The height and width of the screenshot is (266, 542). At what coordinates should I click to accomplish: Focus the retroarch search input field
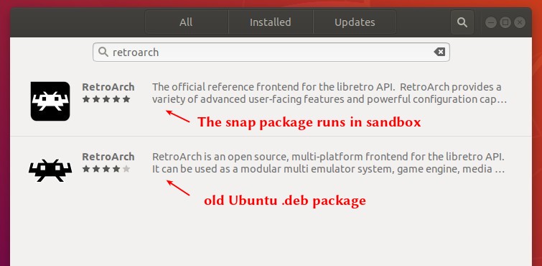coord(271,52)
